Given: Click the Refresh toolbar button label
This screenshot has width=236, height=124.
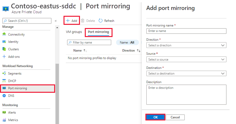Looking at the screenshot, I should [x=109, y=21].
